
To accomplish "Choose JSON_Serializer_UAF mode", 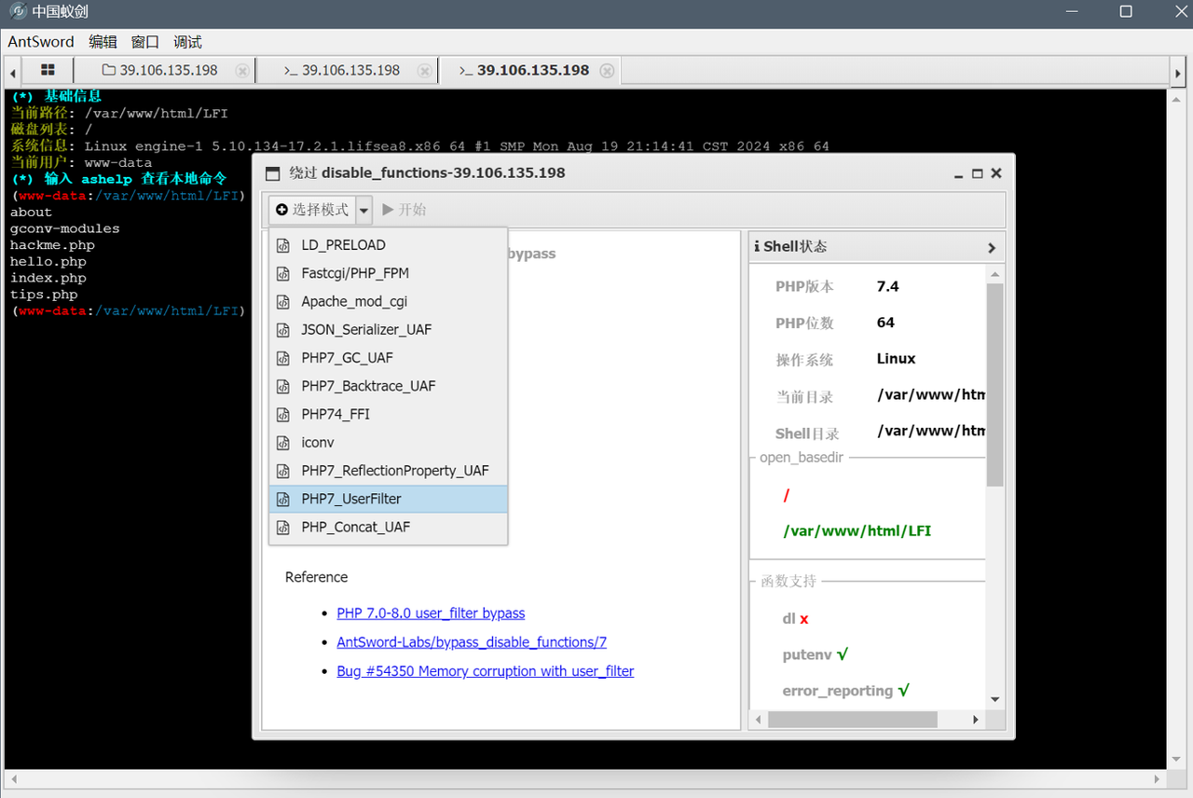I will coord(389,330).
